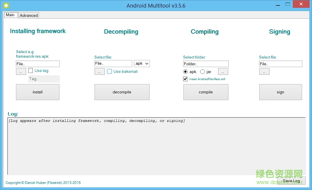Switch to the Main tab
This screenshot has width=312, height=190.
click(x=11, y=15)
